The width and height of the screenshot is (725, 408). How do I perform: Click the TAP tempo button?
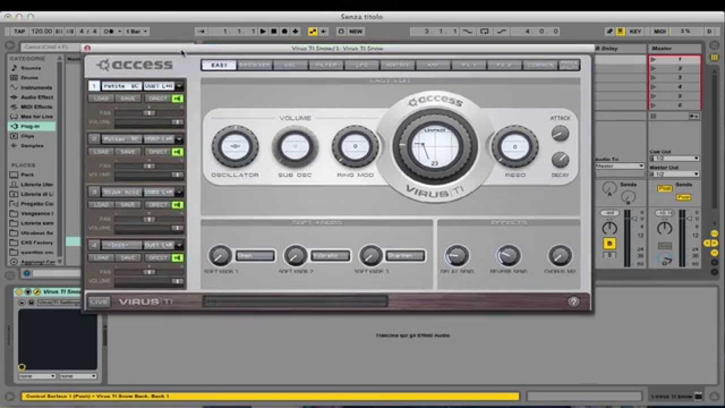click(x=19, y=31)
